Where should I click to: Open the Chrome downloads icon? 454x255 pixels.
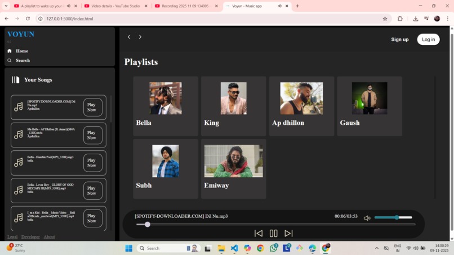pos(416,19)
